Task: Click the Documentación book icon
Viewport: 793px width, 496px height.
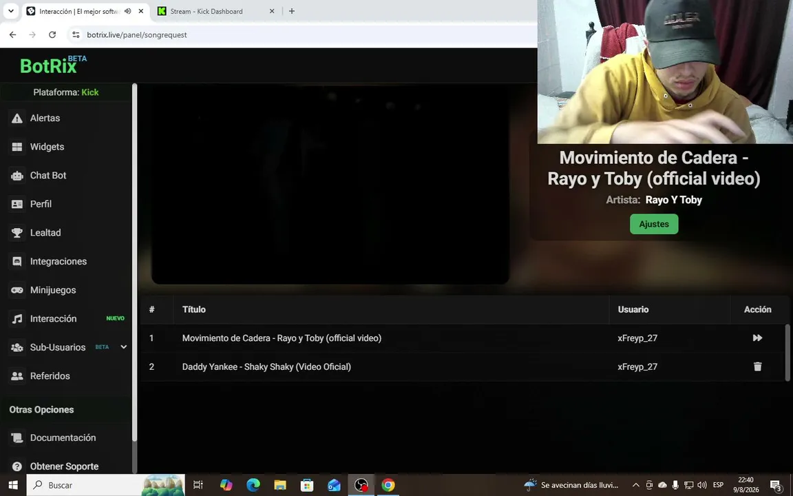Action: click(x=17, y=438)
